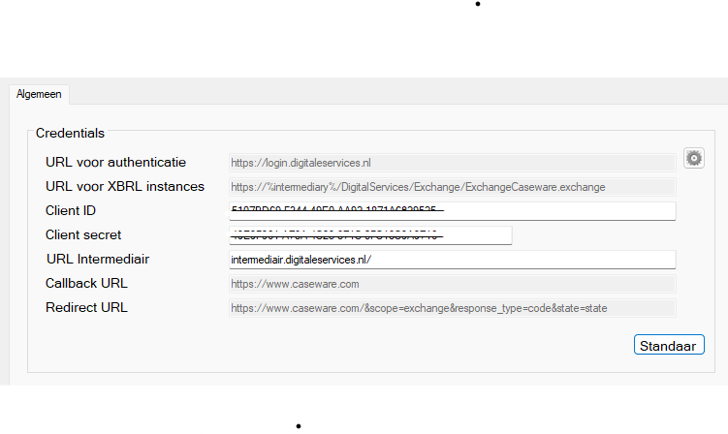Screen dimensions: 728x434
Task: Click the Standaar button
Action: pyautogui.click(x=669, y=345)
